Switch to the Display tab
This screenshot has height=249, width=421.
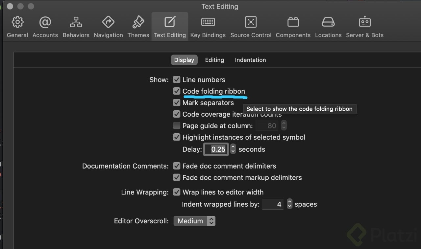click(x=184, y=60)
